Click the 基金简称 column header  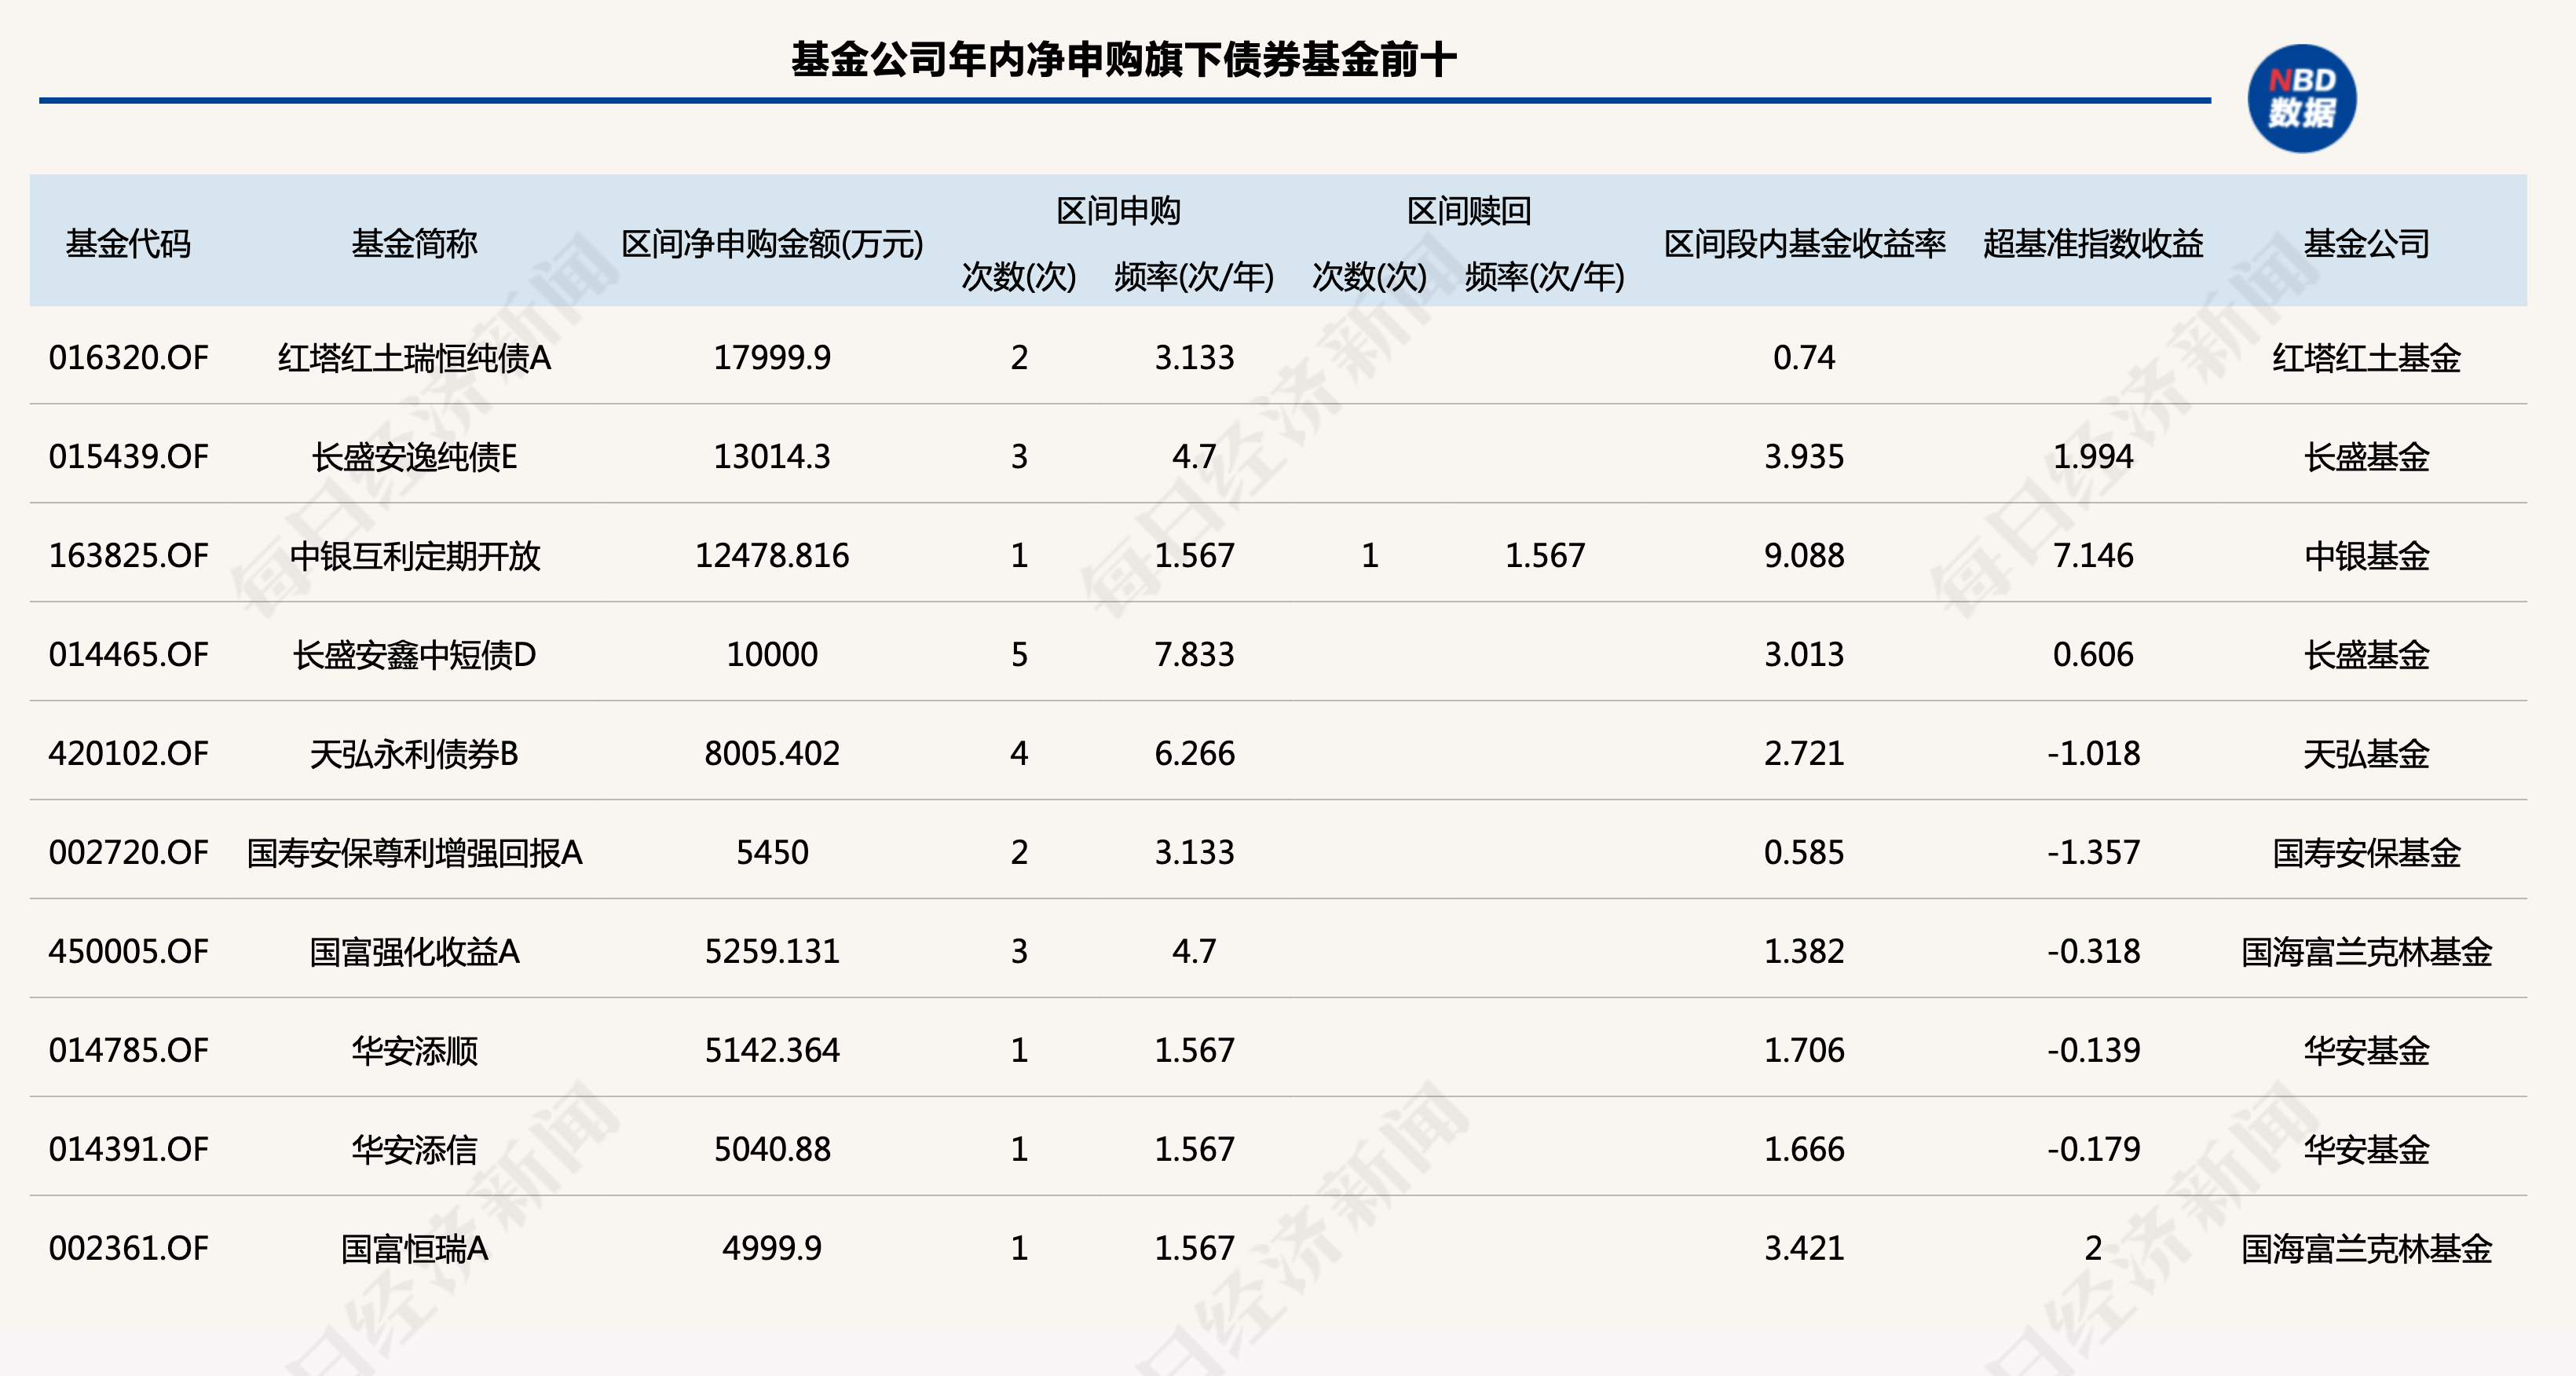coord(414,243)
